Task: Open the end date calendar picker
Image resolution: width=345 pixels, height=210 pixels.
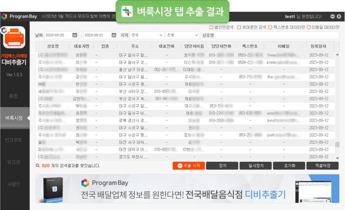Action: pos(114,35)
